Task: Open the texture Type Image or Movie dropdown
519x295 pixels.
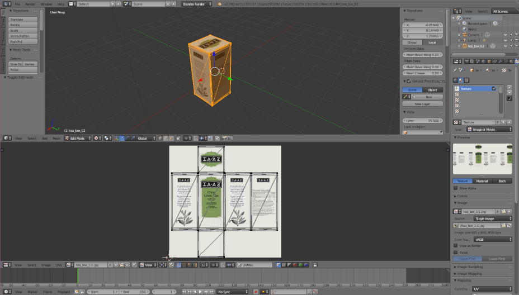Action: coord(489,129)
